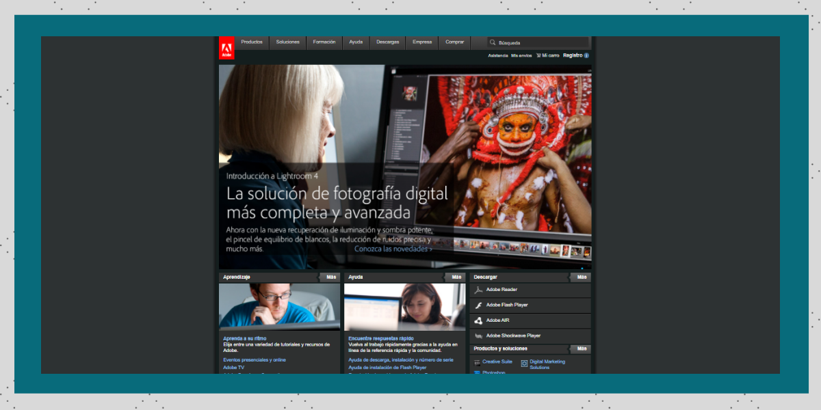821x410 pixels.
Task: Click the Adobe Flash Player icon
Action: pos(479,305)
